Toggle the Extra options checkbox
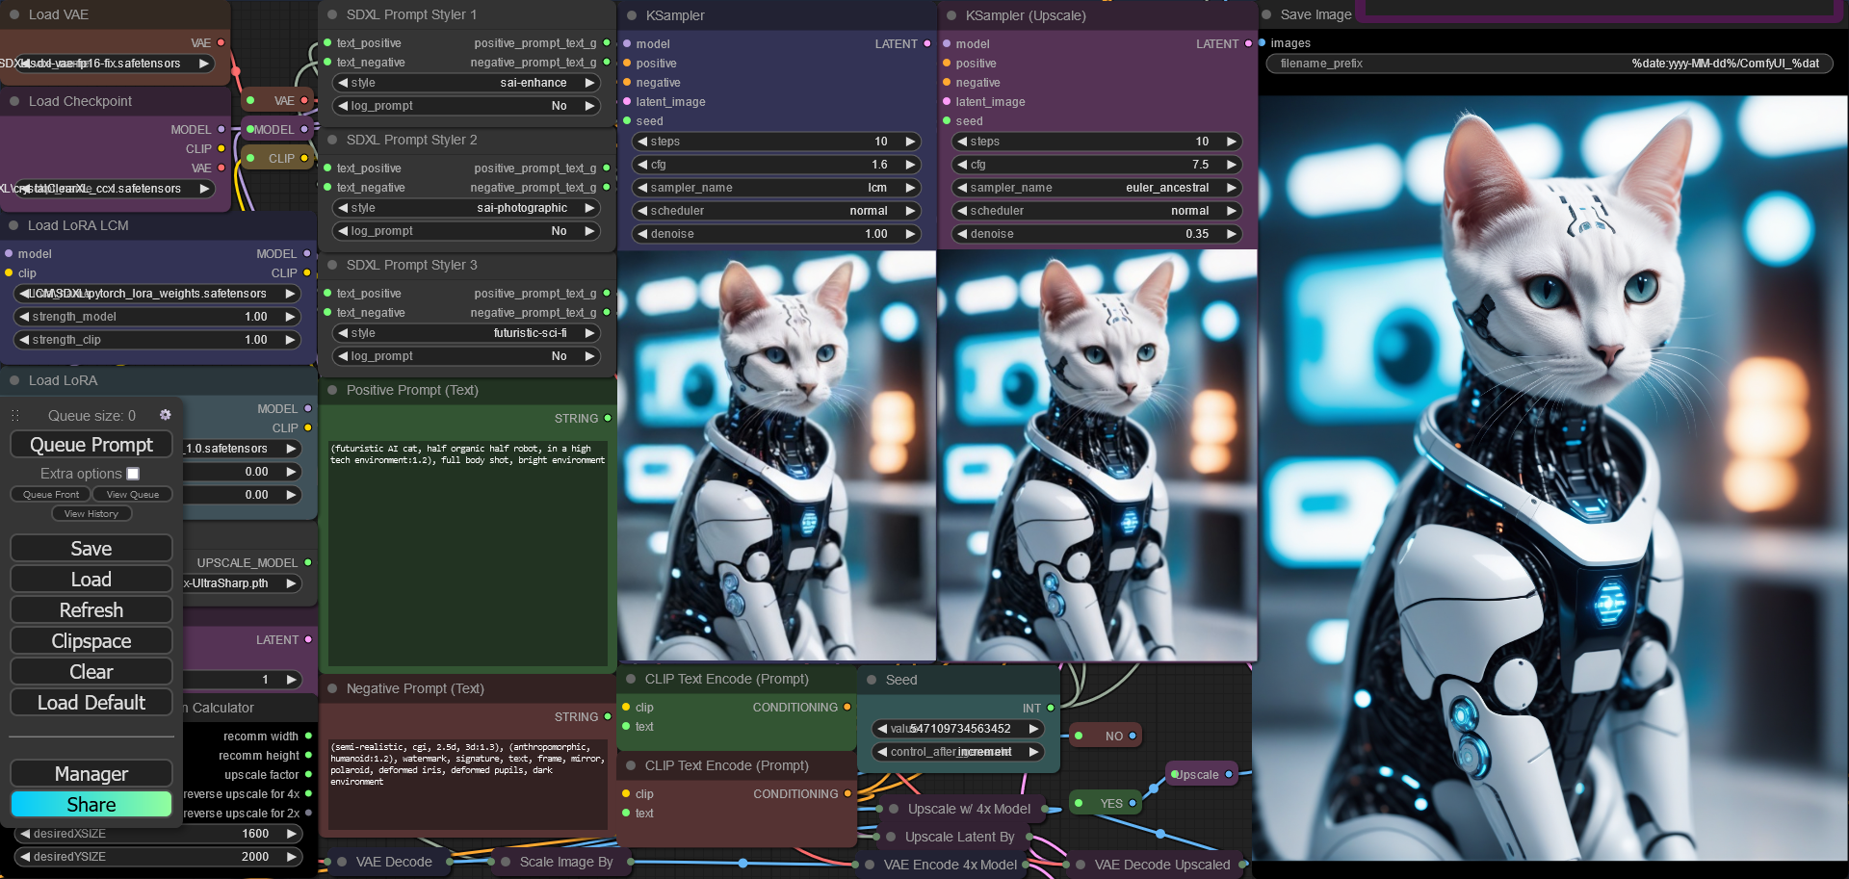 [133, 474]
